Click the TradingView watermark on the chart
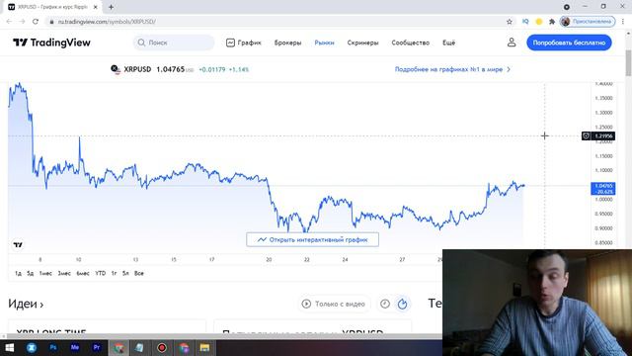Image resolution: width=632 pixels, height=356 pixels. (x=18, y=244)
